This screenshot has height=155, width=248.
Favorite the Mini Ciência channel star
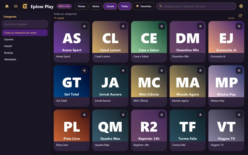[162, 70]
